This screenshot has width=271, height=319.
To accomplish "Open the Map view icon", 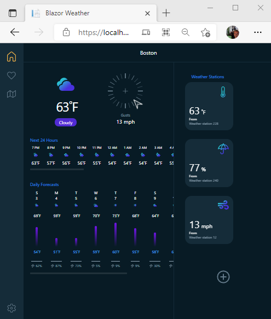I will (x=11, y=94).
